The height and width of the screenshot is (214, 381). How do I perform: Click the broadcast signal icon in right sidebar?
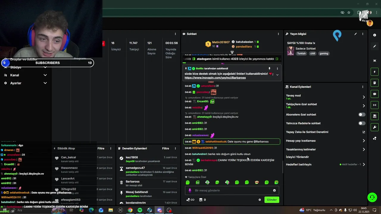tap(374, 105)
